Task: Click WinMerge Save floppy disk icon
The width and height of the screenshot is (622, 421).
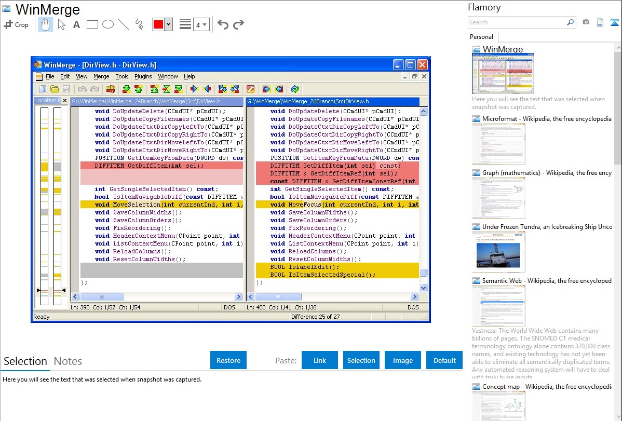Action: tap(66, 89)
